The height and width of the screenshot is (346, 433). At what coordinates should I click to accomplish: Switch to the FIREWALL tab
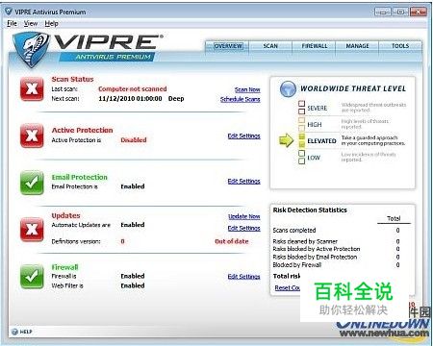pyautogui.click(x=315, y=46)
